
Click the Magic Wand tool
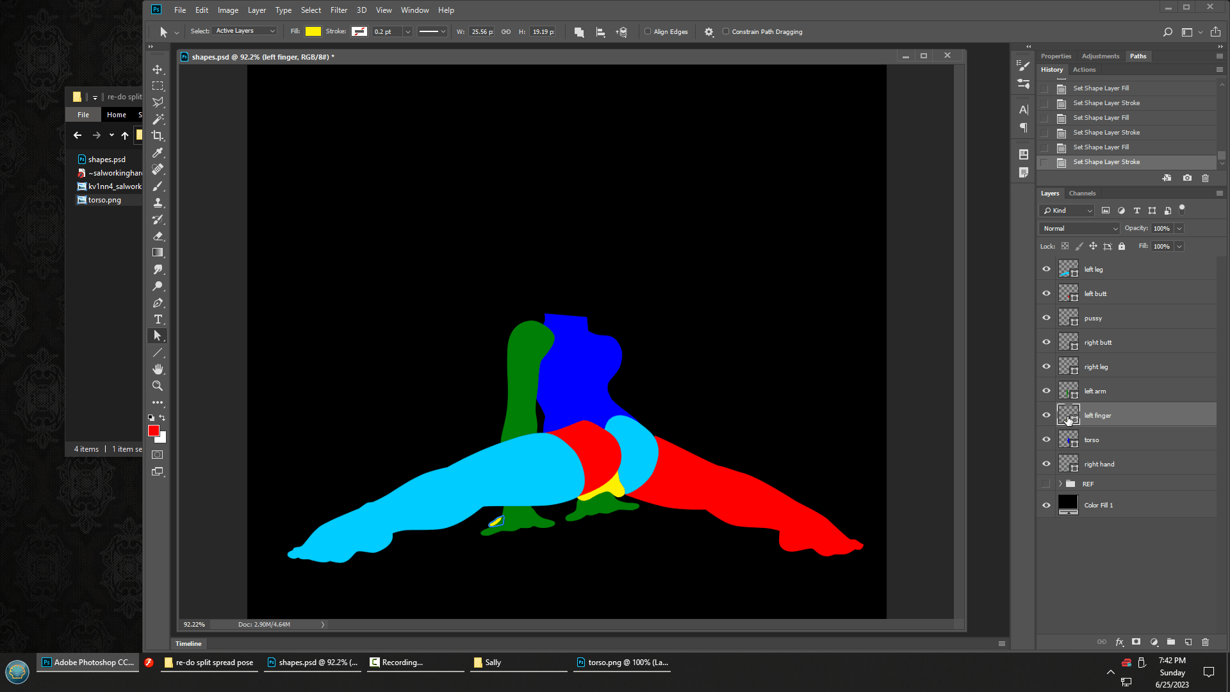[x=158, y=119]
